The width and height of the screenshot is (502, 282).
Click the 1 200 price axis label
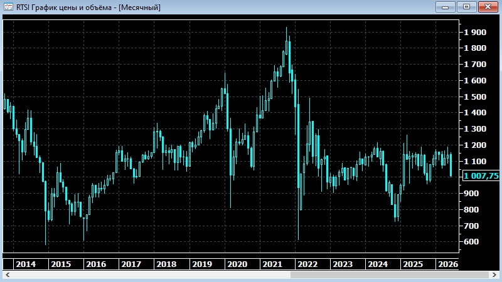pyautogui.click(x=475, y=145)
